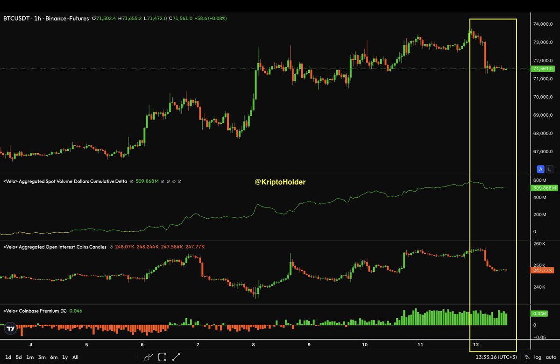The width and height of the screenshot is (560, 364).
Task: Click the orange 247.77K scale label
Action: tap(543, 271)
